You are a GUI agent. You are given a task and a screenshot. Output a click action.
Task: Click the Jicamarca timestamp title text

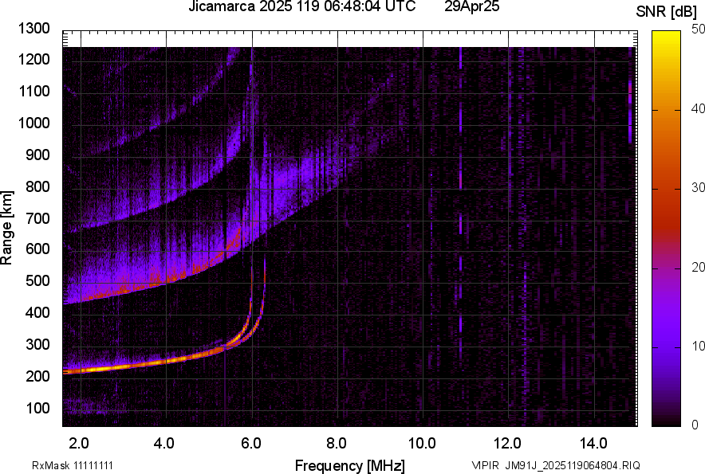click(301, 7)
